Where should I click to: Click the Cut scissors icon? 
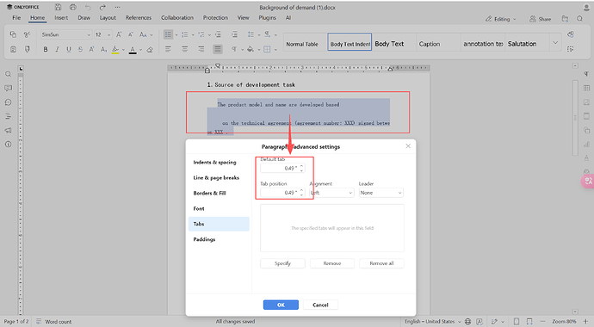[x=27, y=34]
